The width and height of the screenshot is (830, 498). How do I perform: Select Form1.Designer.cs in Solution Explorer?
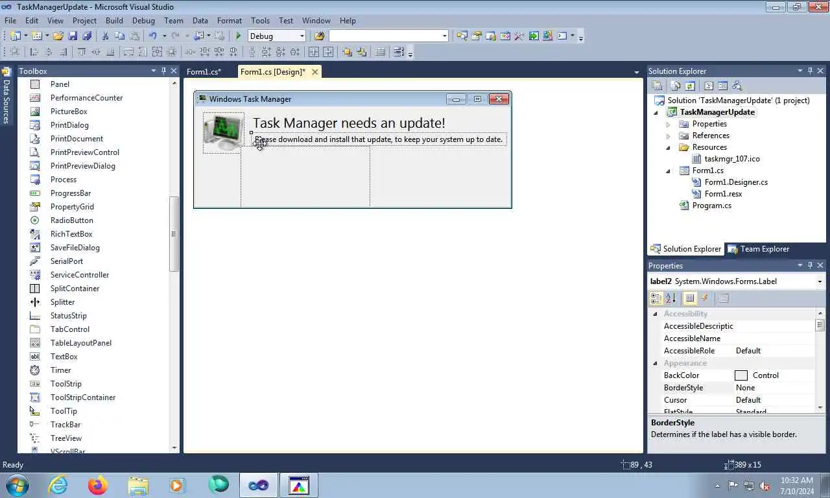click(736, 182)
